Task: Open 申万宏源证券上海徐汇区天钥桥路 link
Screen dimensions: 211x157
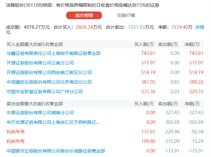Action: pos(53,122)
